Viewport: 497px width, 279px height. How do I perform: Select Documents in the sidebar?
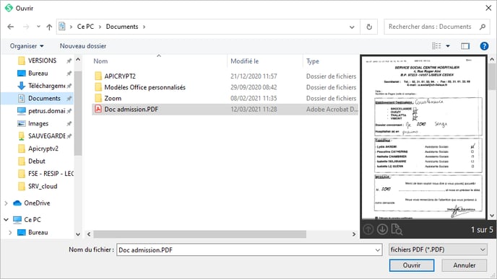point(44,98)
